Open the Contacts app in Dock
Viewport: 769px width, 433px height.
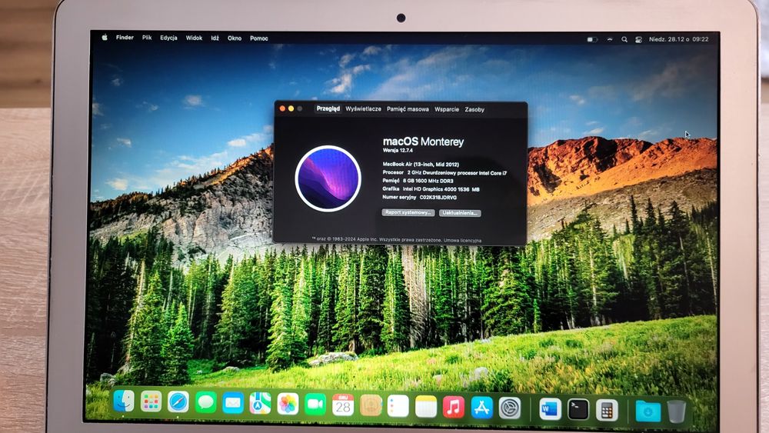coord(371,406)
